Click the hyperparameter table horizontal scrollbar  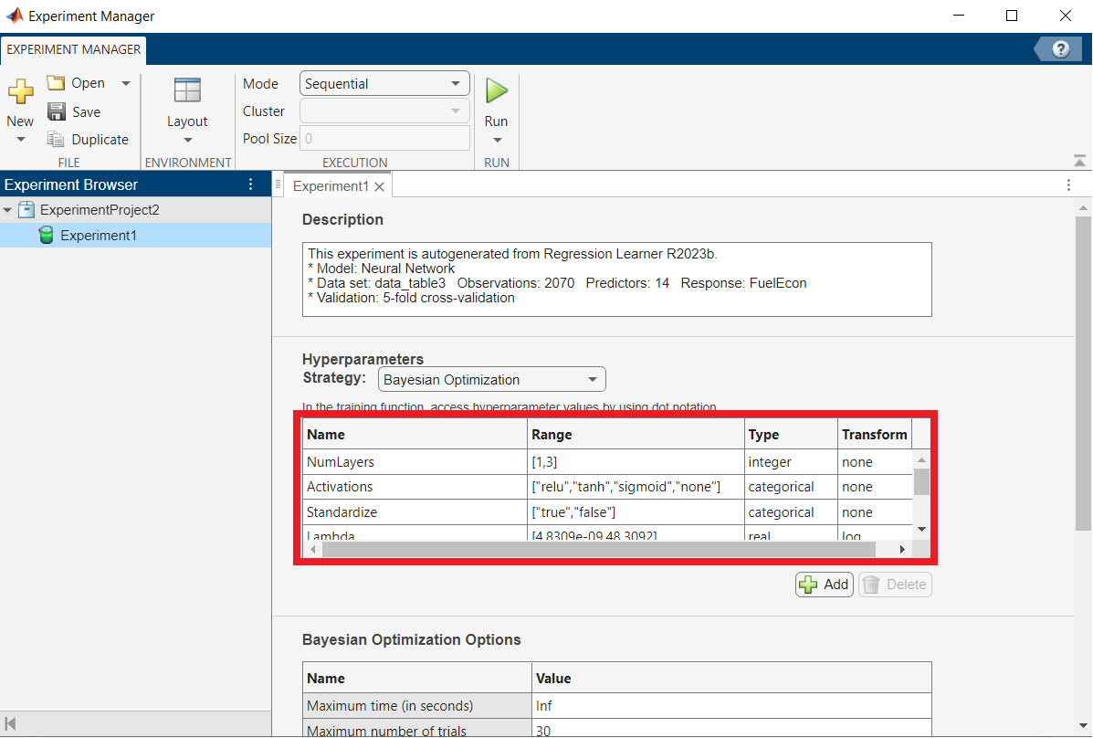point(598,549)
